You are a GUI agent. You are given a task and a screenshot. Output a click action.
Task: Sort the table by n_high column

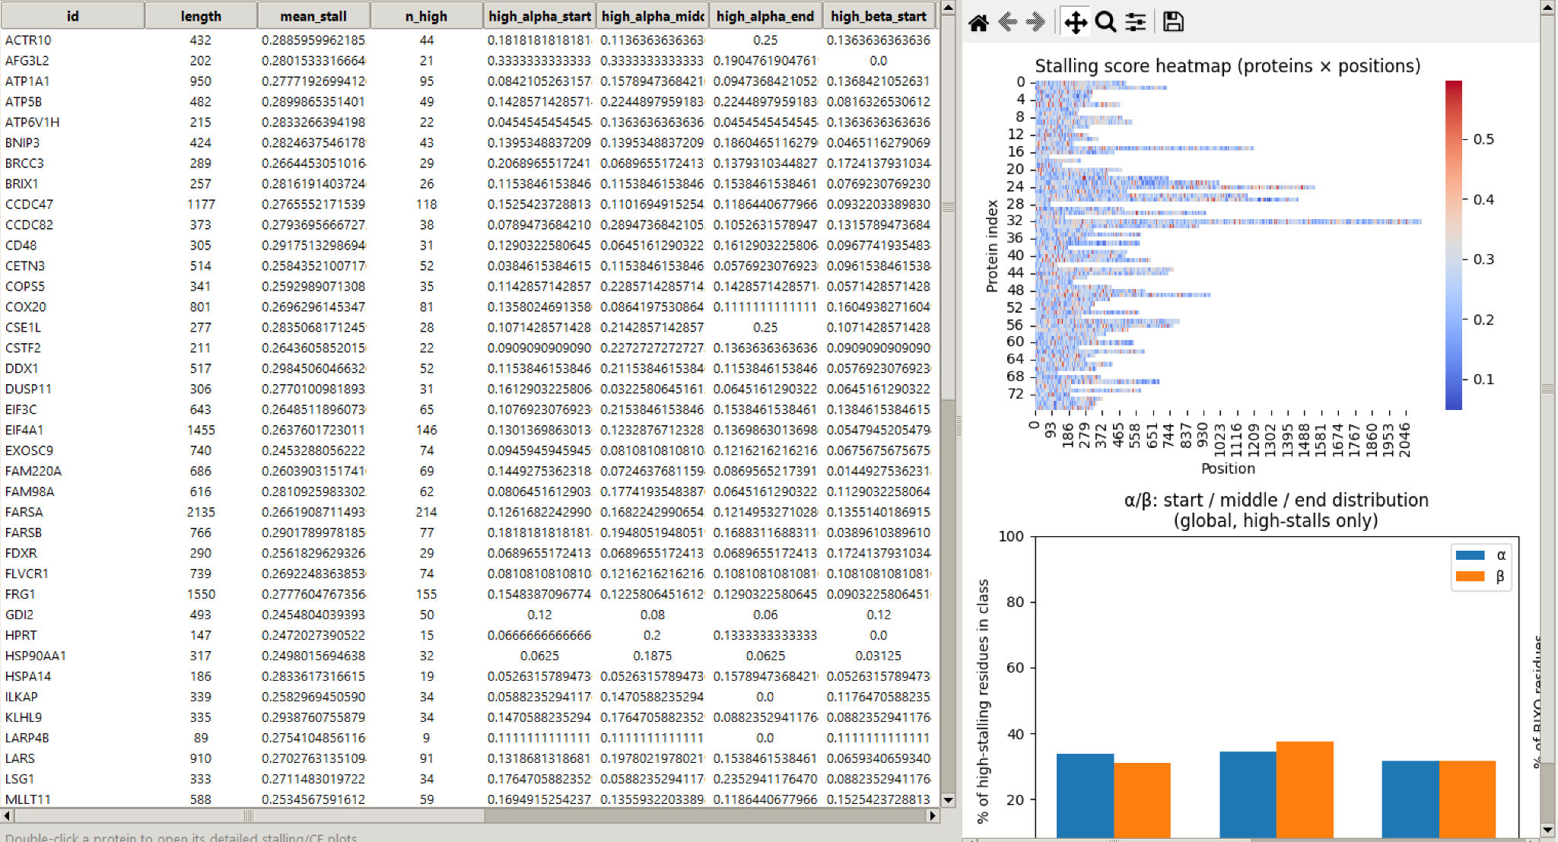427,15
